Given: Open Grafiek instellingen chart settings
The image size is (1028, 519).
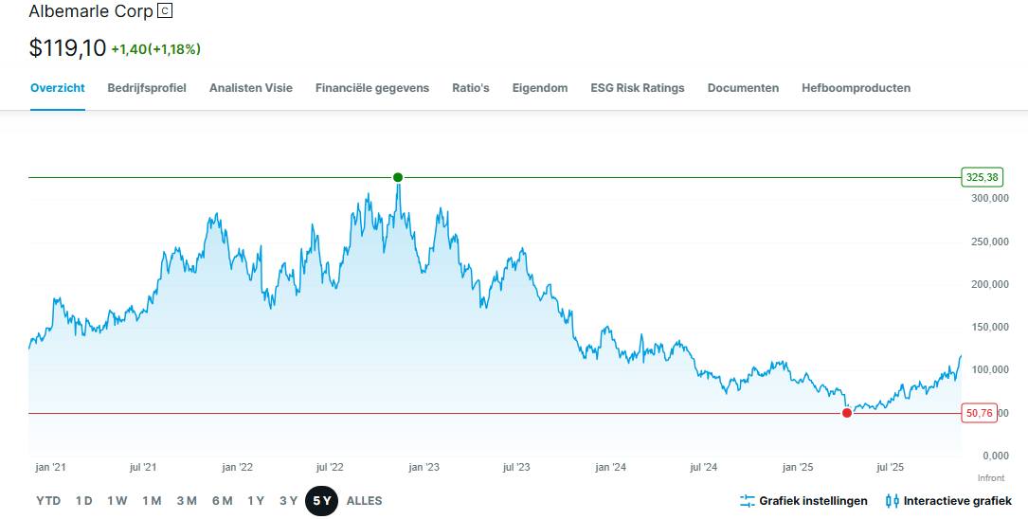Looking at the screenshot, I should click(813, 501).
